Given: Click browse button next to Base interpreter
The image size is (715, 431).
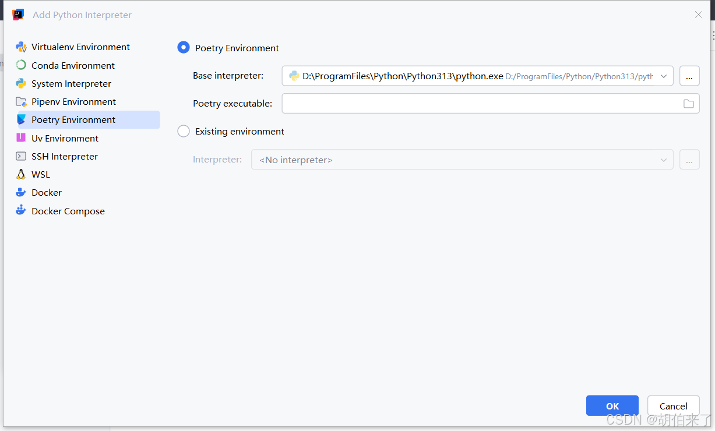Looking at the screenshot, I should pyautogui.click(x=689, y=76).
